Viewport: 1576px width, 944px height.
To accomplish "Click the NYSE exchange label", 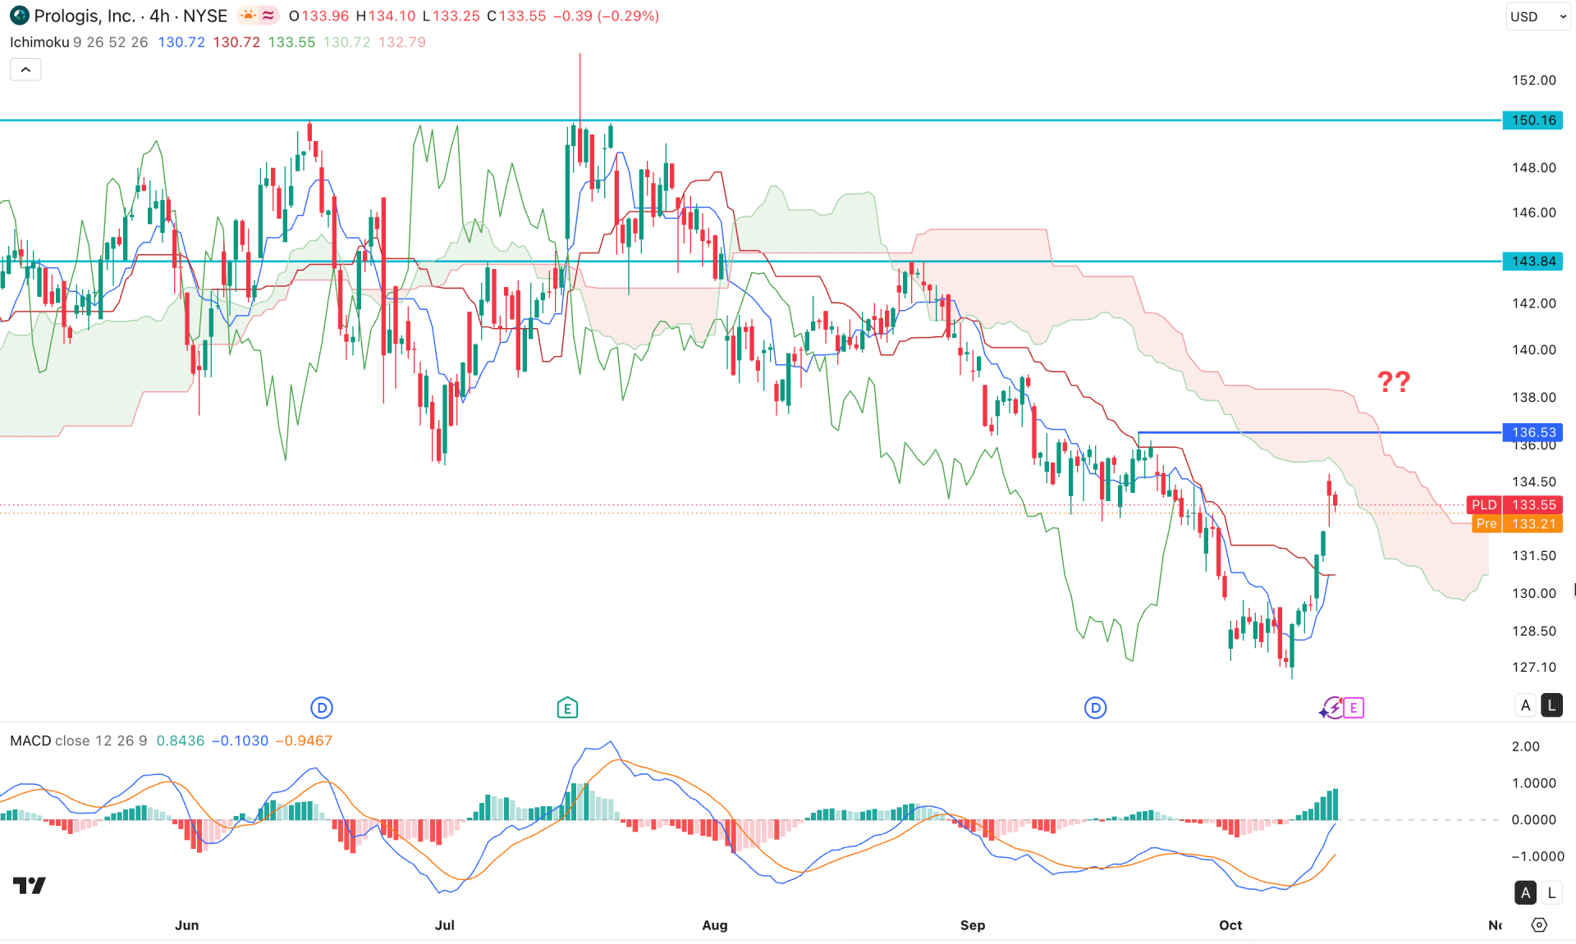I will click(x=205, y=16).
